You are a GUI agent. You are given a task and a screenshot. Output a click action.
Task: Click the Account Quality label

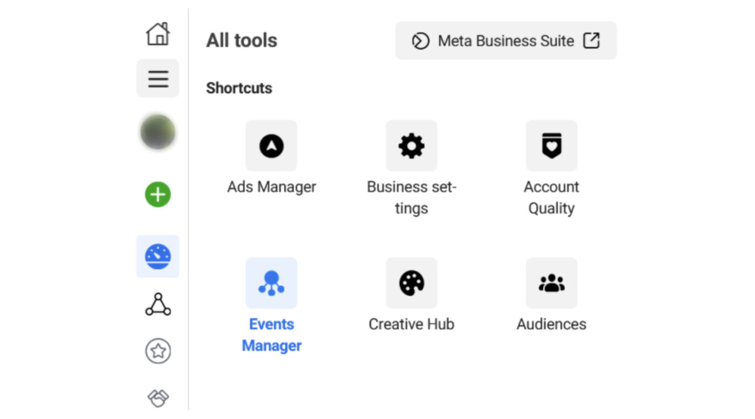pos(552,198)
